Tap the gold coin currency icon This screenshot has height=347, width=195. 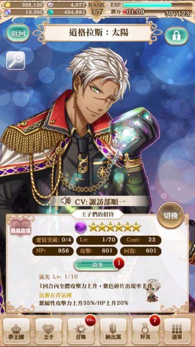(7, 5)
